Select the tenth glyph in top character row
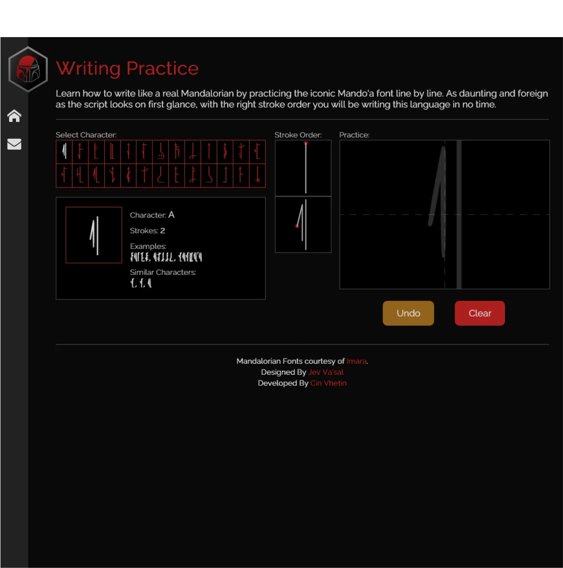Screen dimensions: 563x568 (209, 152)
